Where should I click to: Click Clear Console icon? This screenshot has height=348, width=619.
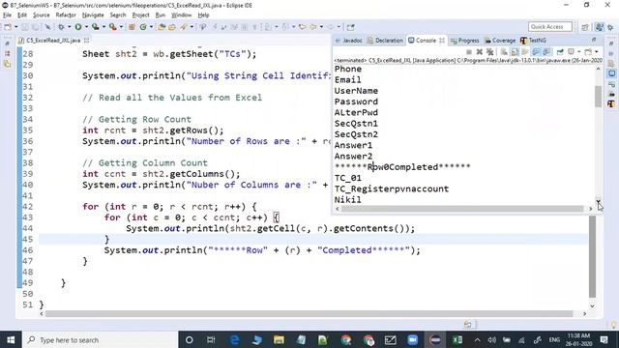pos(504,51)
